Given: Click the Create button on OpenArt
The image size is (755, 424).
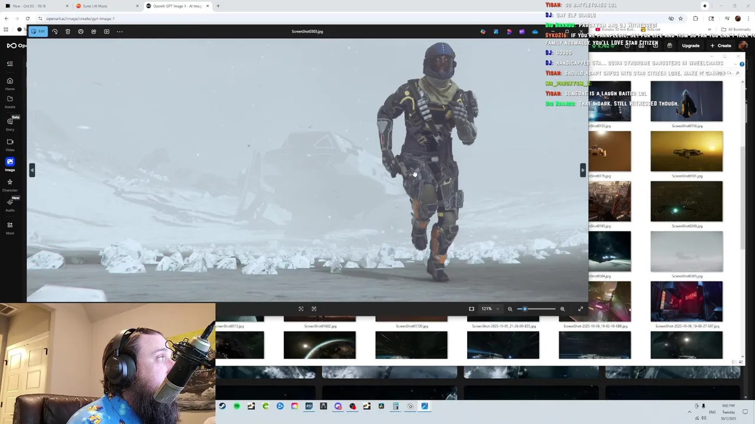Looking at the screenshot, I should tap(721, 45).
